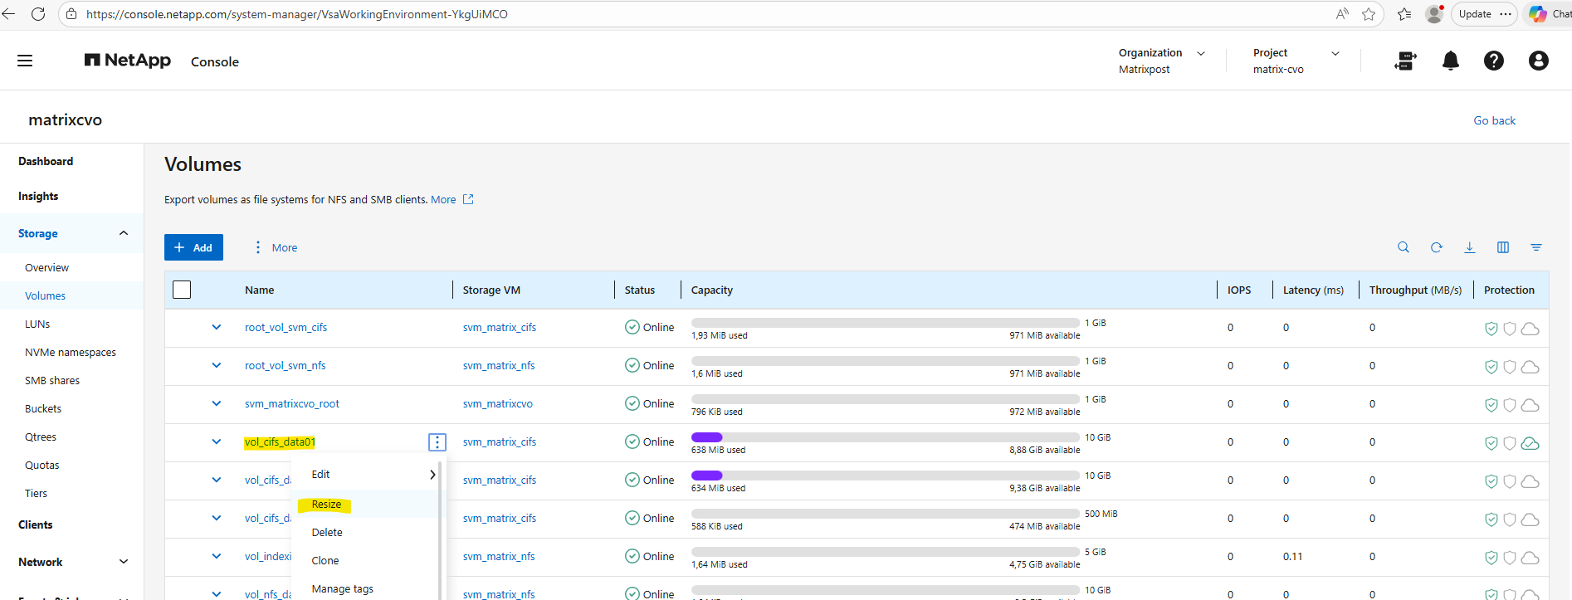
Task: Expand the root_vol_svm_cifs row details
Action: coord(217,327)
